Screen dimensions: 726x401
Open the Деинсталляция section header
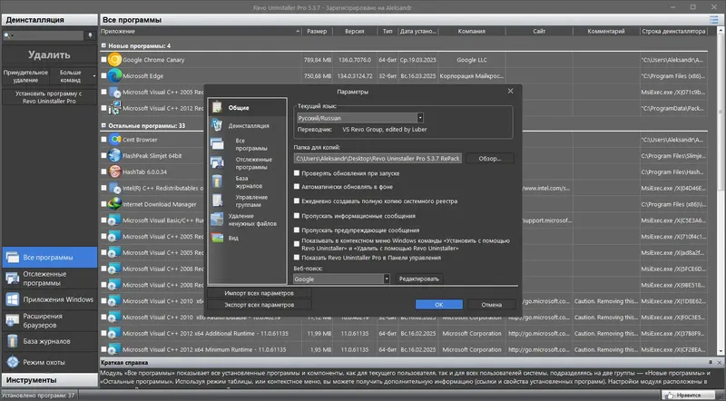[50, 19]
